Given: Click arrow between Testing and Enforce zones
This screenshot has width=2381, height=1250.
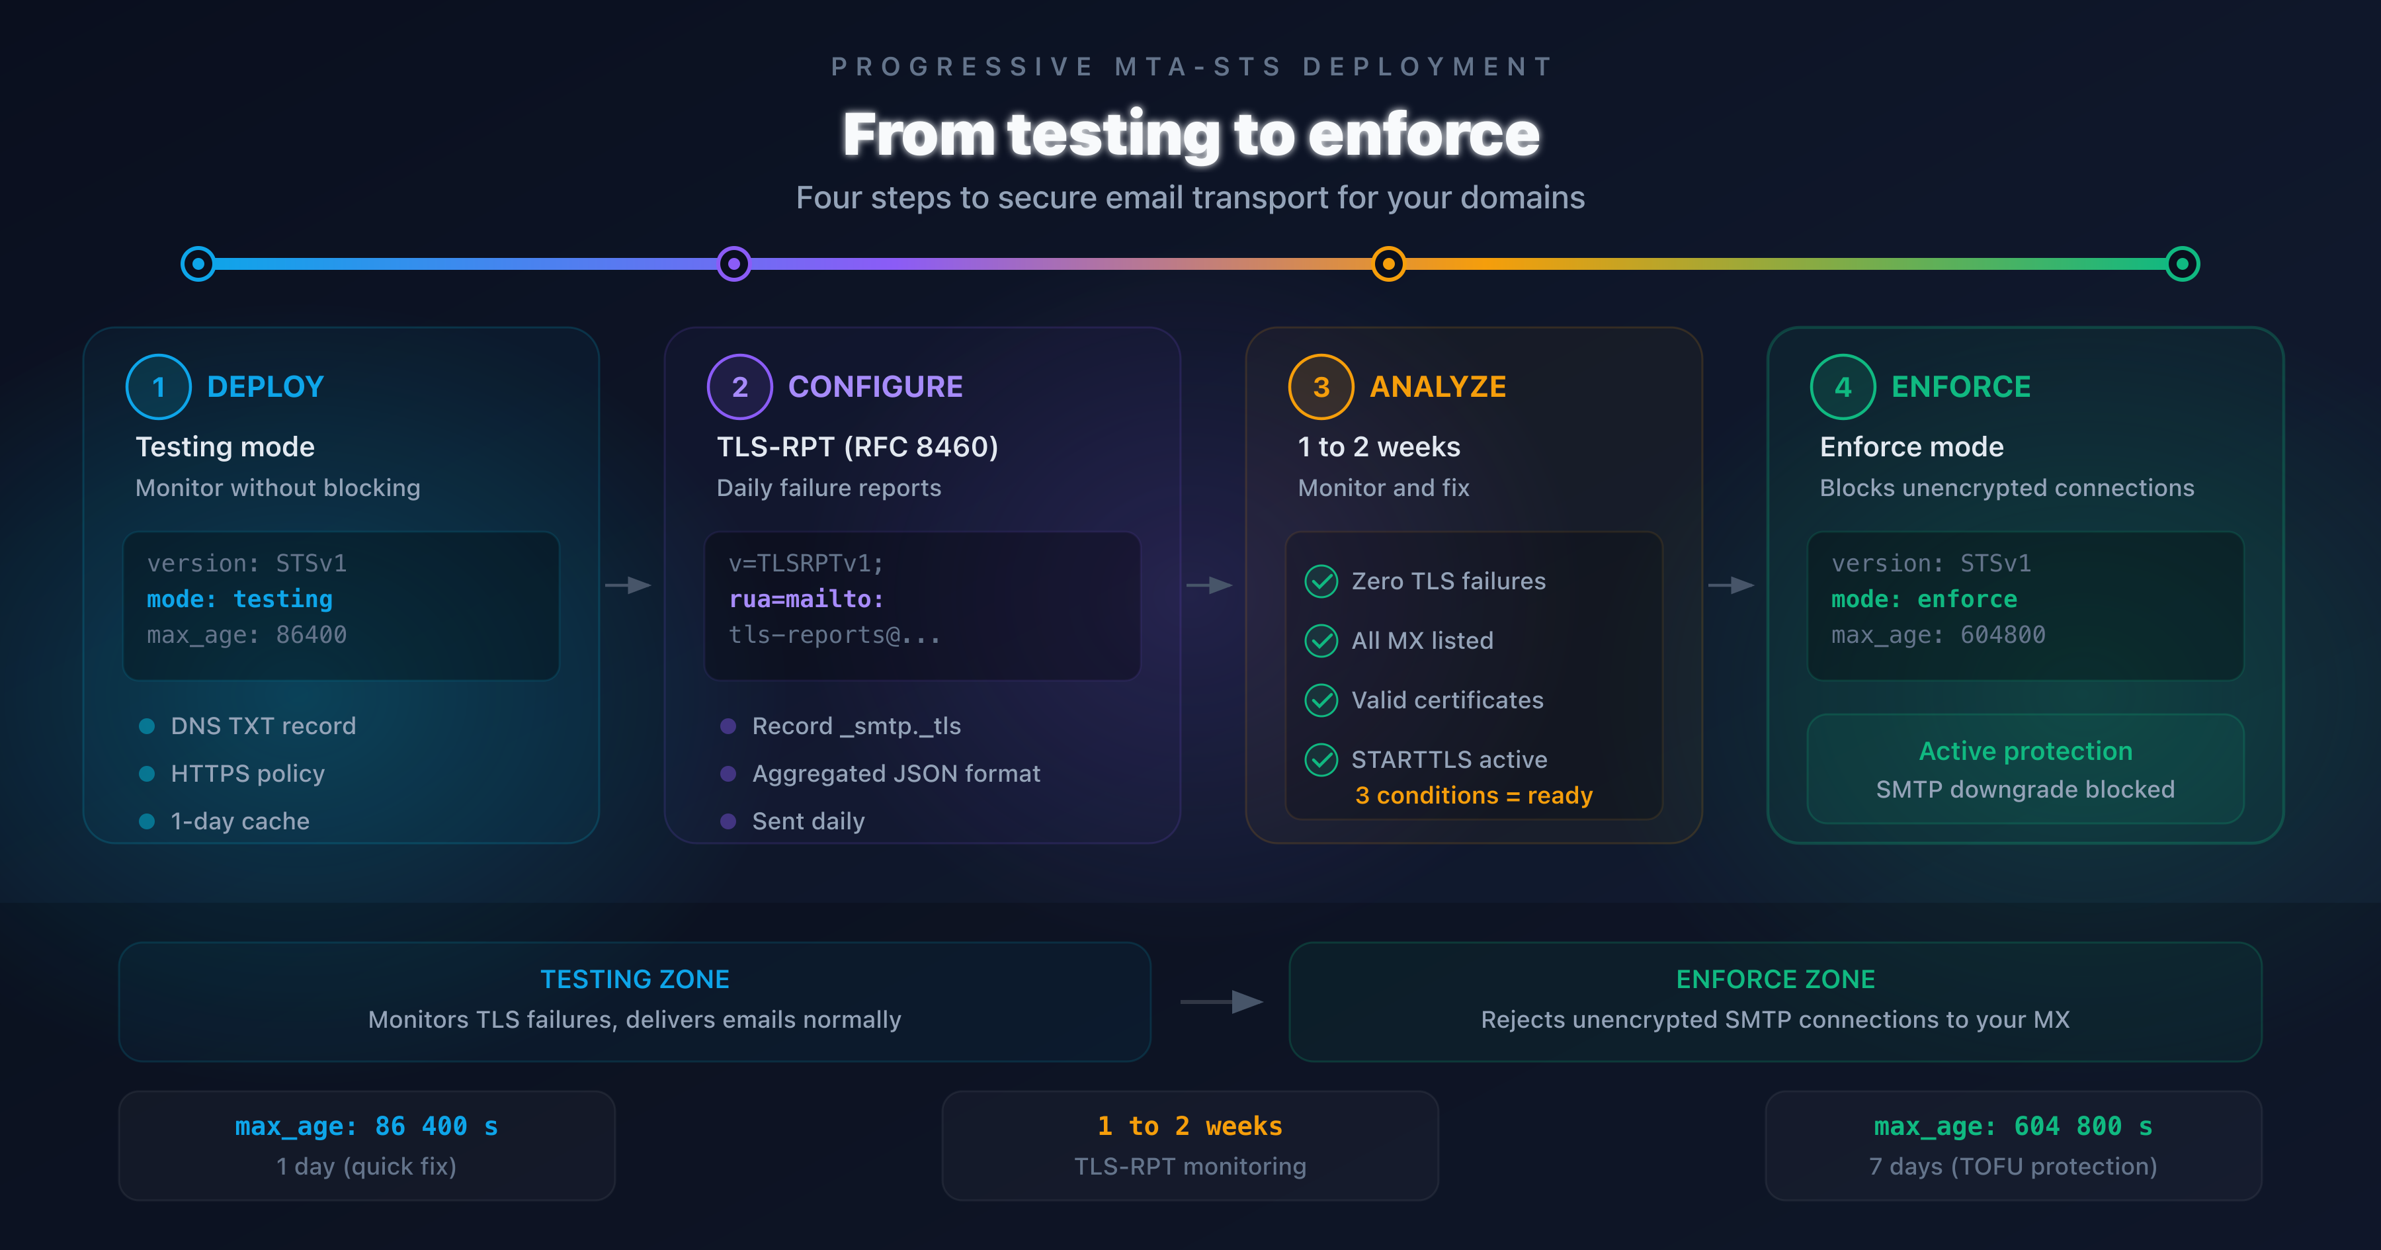Looking at the screenshot, I should coord(1222,1001).
